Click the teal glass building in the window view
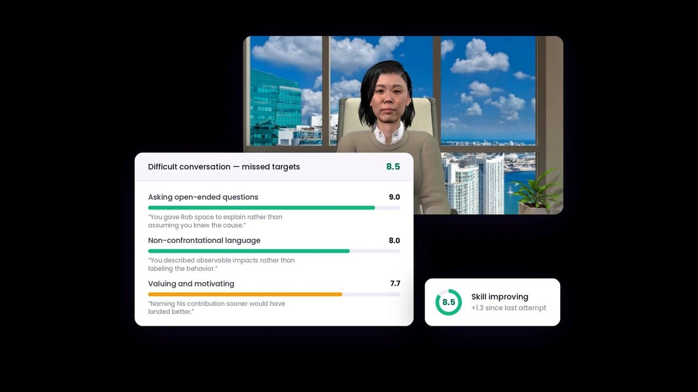Image resolution: width=698 pixels, height=392 pixels. pos(275,106)
